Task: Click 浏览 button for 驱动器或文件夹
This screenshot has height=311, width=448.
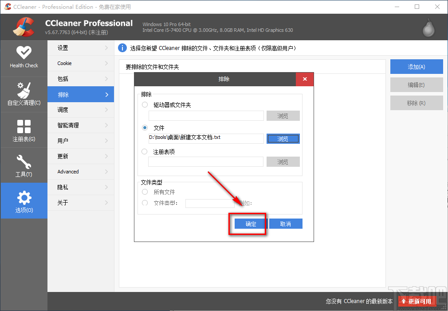Action: pyautogui.click(x=283, y=116)
